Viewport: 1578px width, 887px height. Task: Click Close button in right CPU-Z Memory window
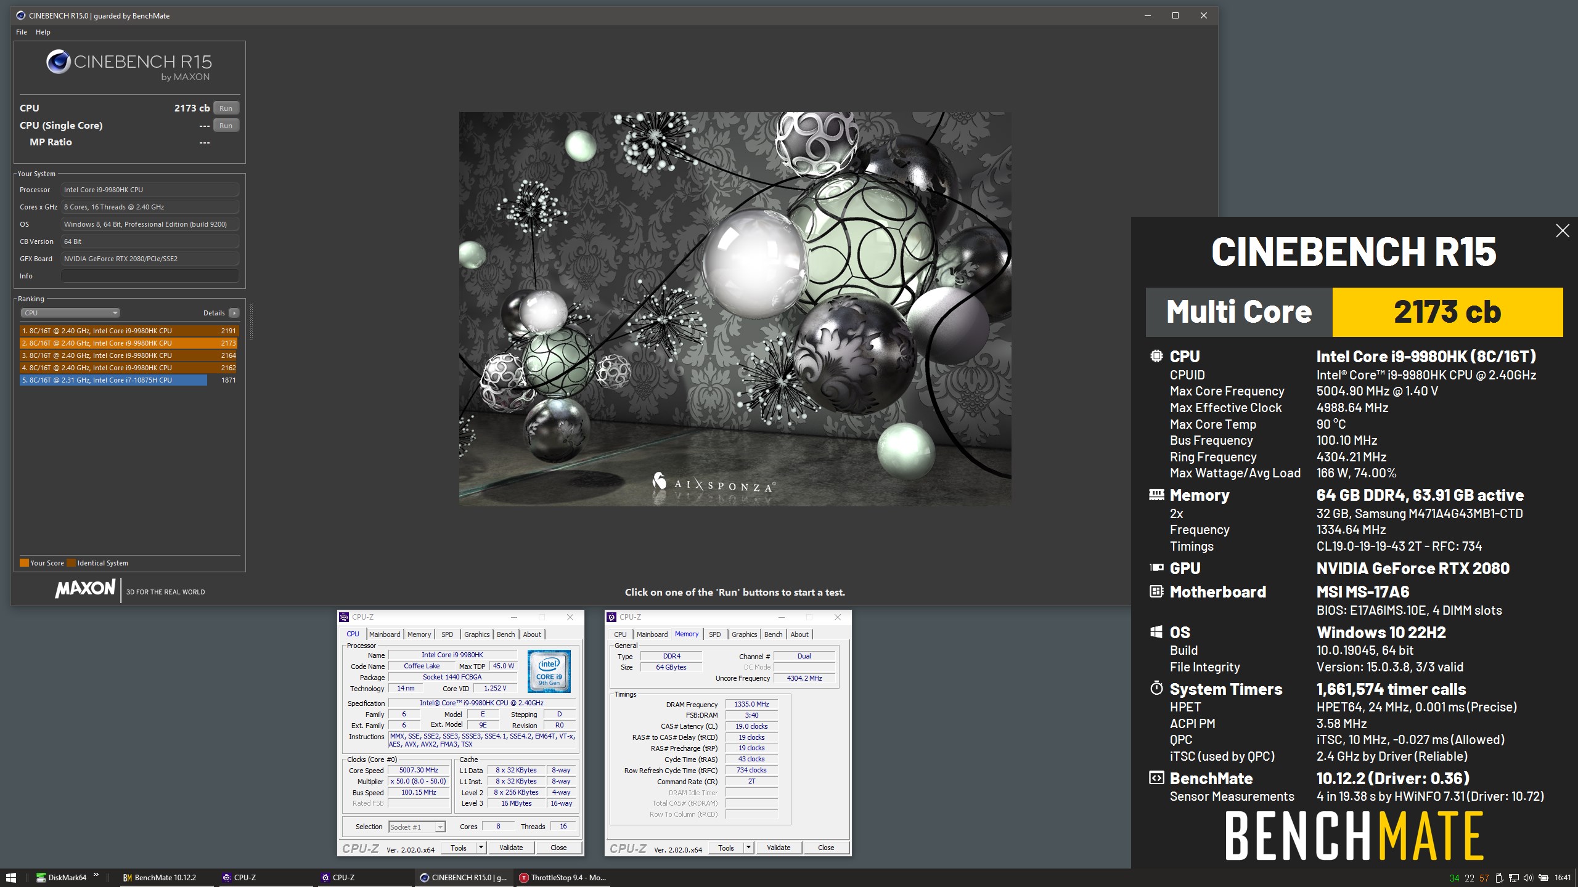coord(826,848)
